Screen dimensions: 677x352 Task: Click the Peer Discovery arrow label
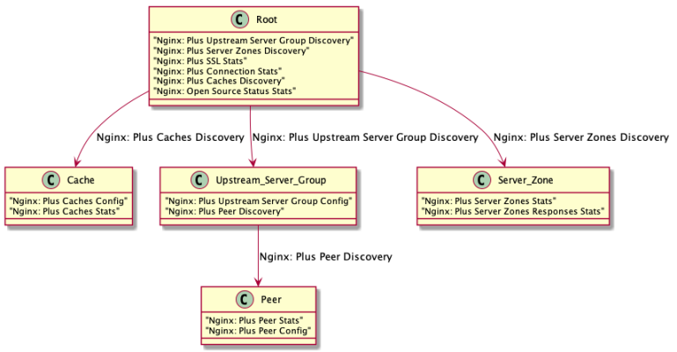pyautogui.click(x=325, y=257)
